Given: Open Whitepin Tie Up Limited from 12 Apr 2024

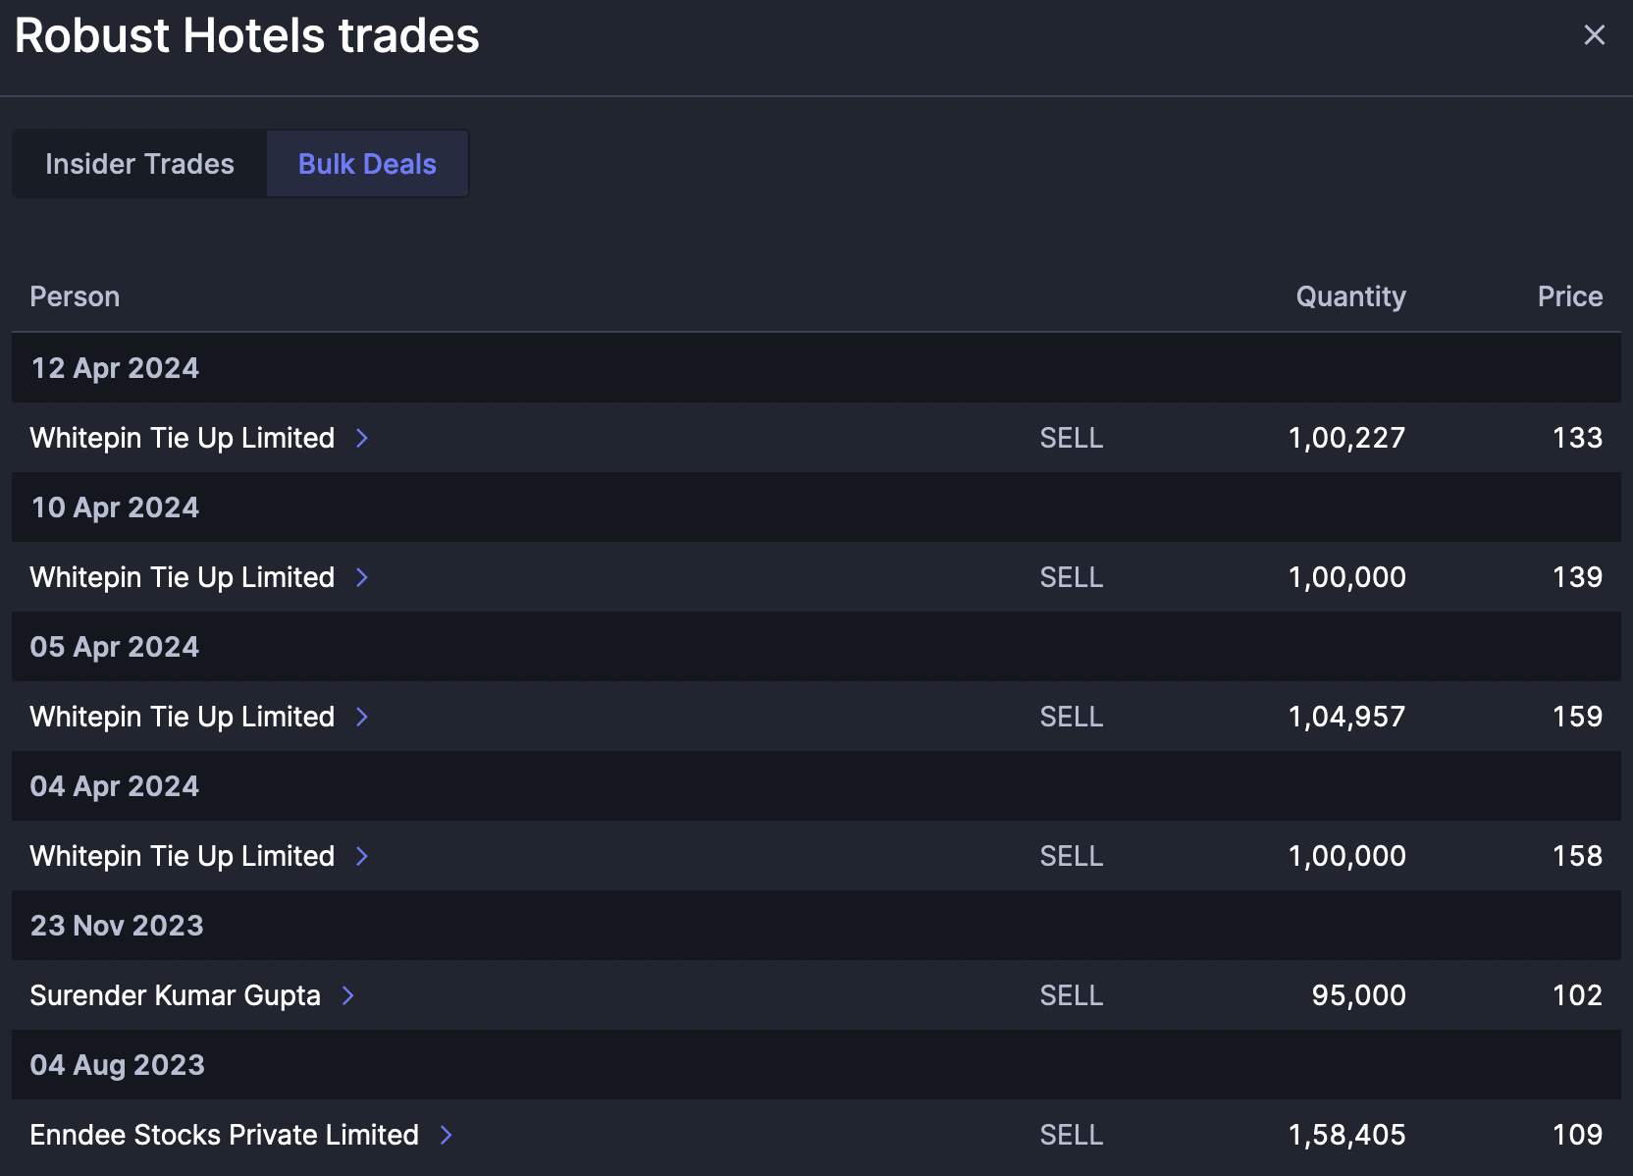Looking at the screenshot, I should 183,438.
